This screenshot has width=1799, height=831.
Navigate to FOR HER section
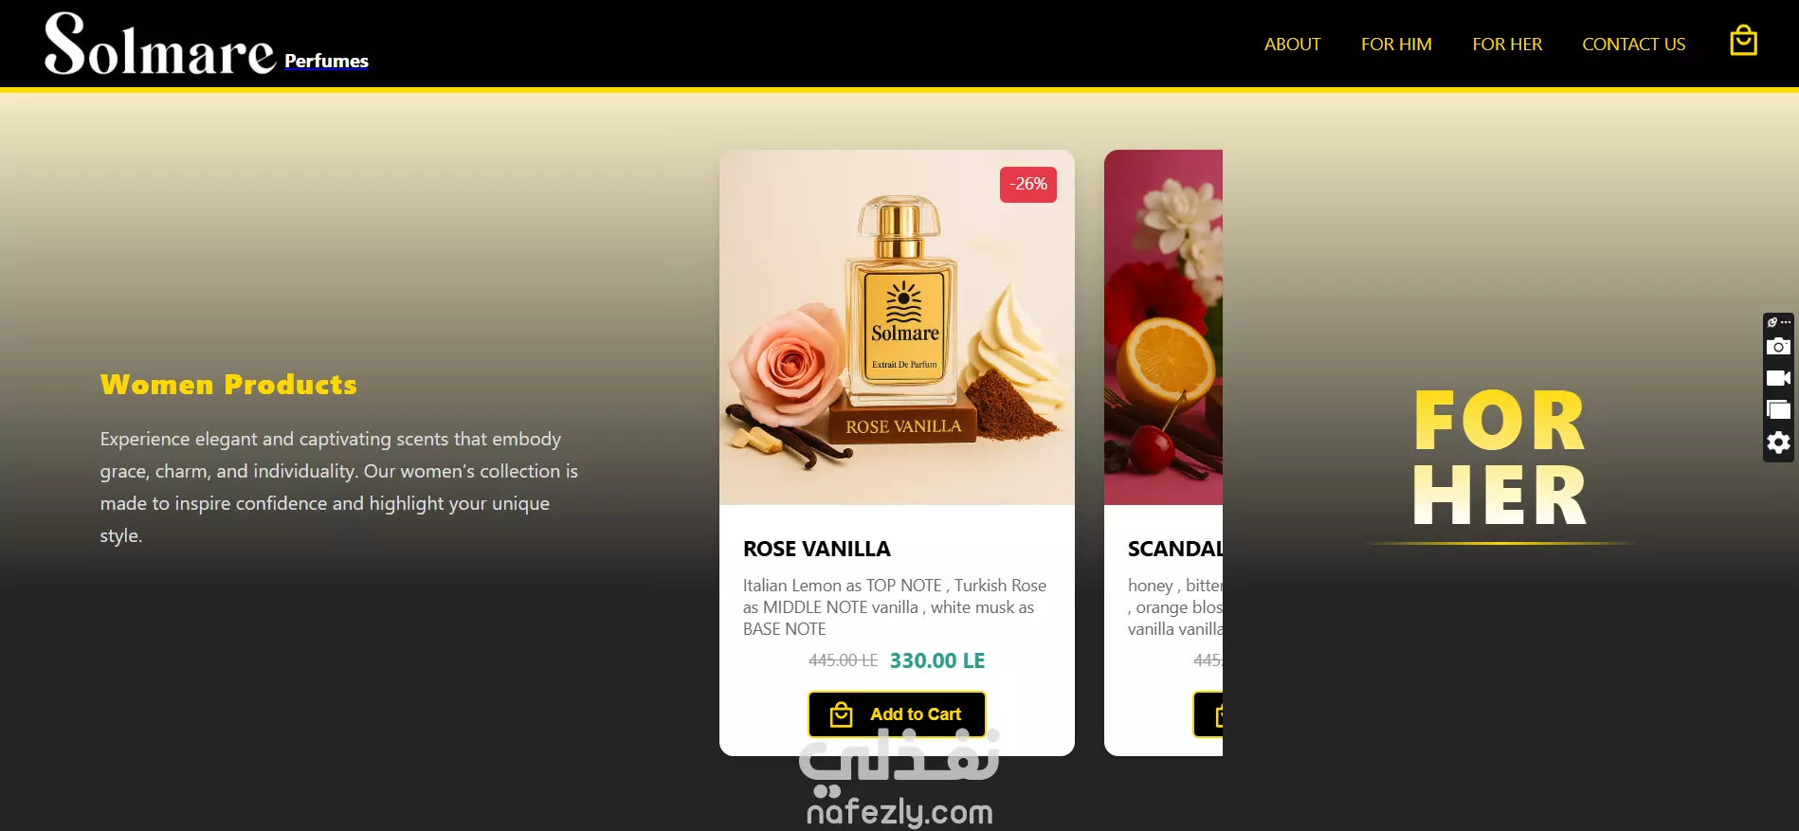point(1507,44)
